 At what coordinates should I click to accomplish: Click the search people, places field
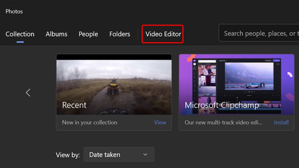point(259,33)
